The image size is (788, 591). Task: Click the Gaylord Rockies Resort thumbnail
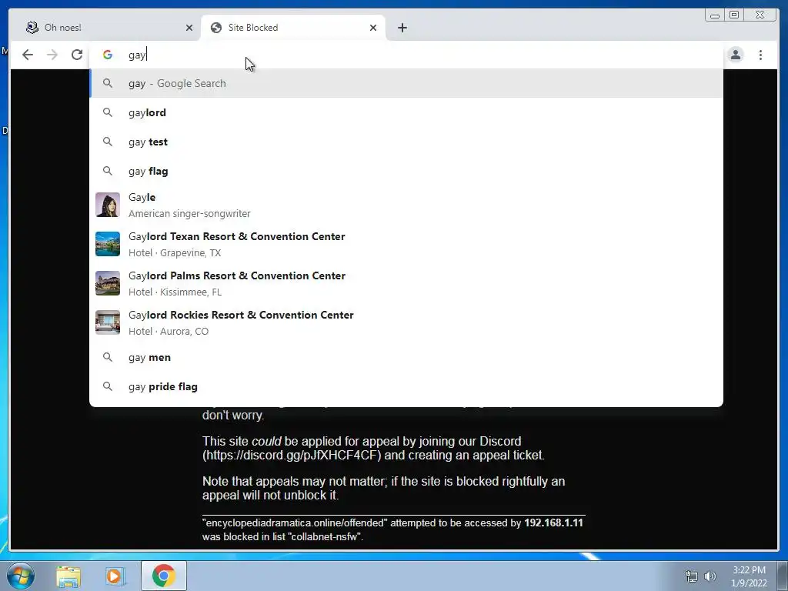(108, 322)
